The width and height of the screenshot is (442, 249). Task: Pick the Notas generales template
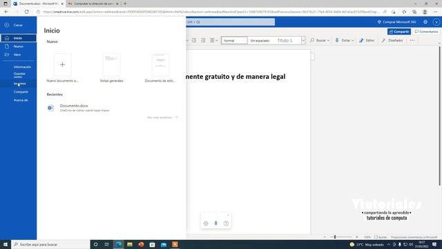click(112, 64)
